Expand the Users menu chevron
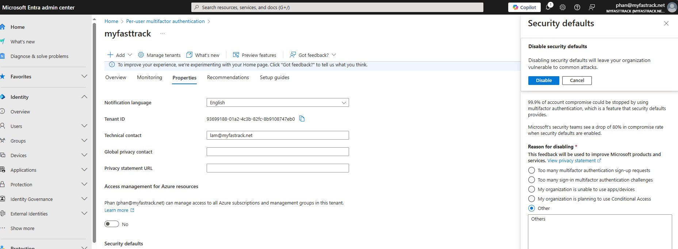This screenshot has height=249, width=678. 84,126
